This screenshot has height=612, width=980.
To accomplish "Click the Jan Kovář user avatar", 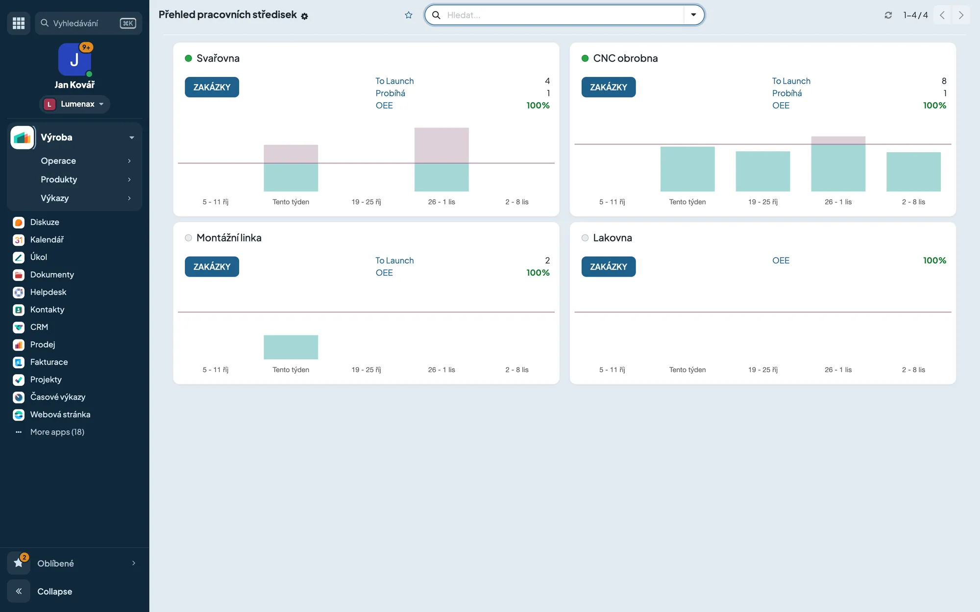I will (x=74, y=60).
